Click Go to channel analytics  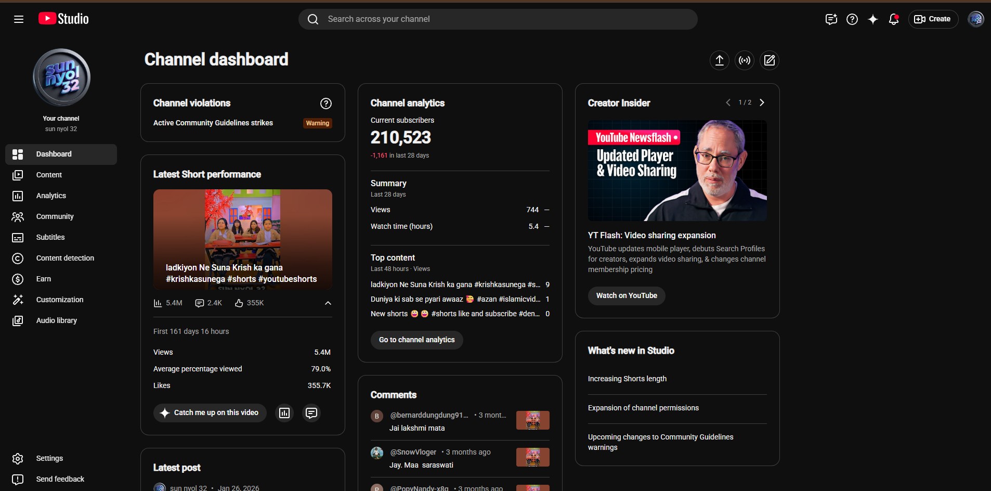417,340
